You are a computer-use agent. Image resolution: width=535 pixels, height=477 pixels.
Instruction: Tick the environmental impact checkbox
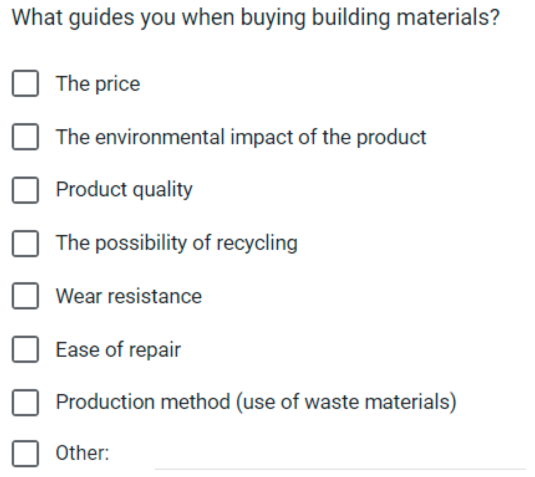25,137
